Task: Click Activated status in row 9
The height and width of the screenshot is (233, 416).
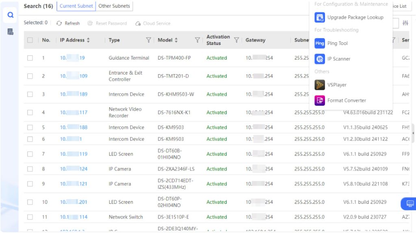Action: [217, 184]
